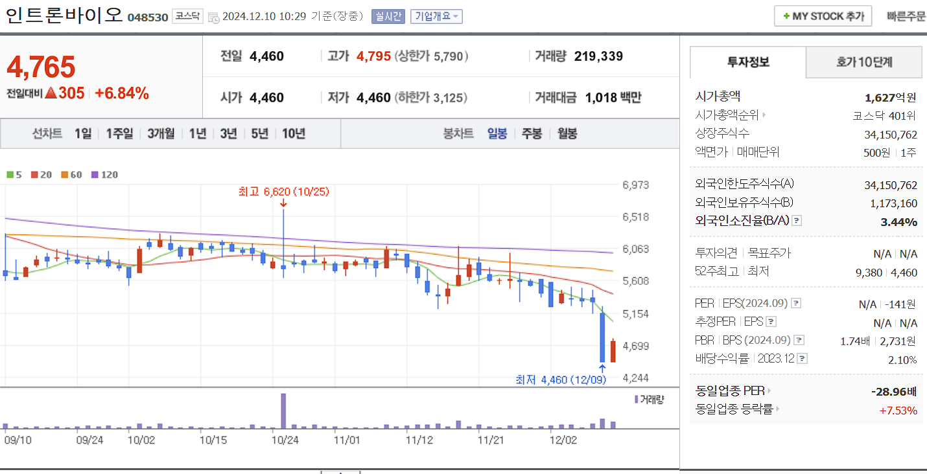
Task: Click the 상한가 5,790 text
Action: coord(432,56)
